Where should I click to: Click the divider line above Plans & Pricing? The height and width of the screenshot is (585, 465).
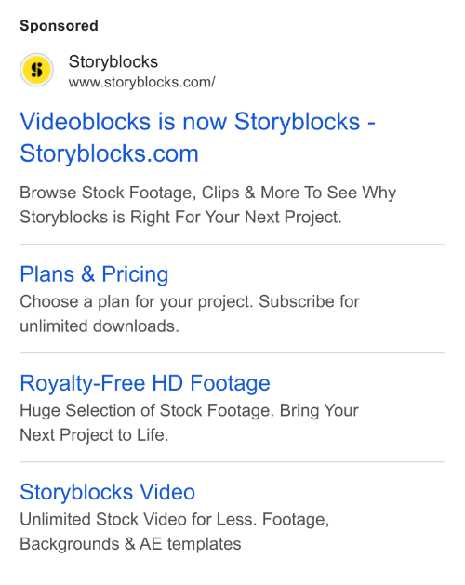click(x=232, y=244)
